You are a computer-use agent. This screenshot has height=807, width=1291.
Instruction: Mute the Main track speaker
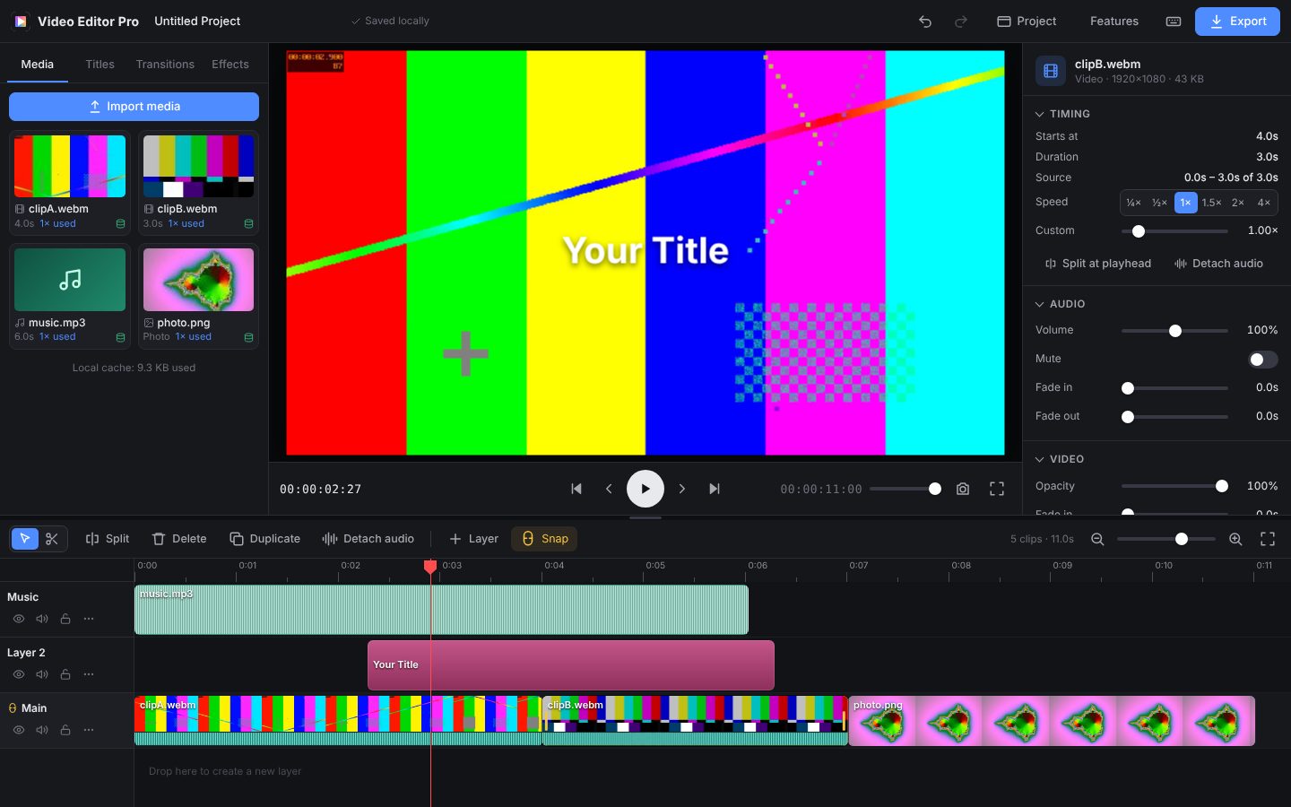click(x=42, y=730)
